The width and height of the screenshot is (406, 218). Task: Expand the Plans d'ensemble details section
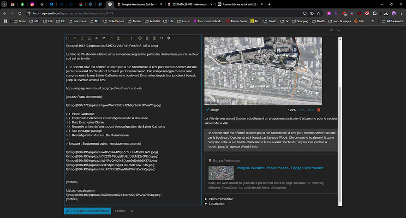(x=219, y=199)
